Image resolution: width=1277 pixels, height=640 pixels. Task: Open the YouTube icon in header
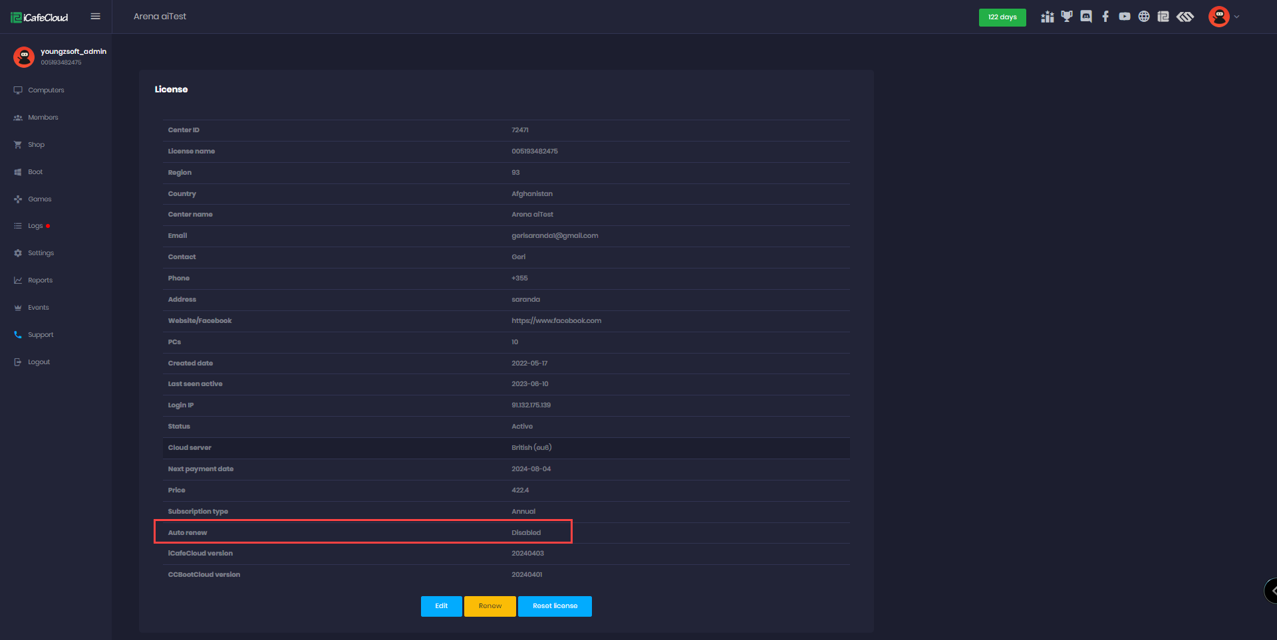[1125, 17]
